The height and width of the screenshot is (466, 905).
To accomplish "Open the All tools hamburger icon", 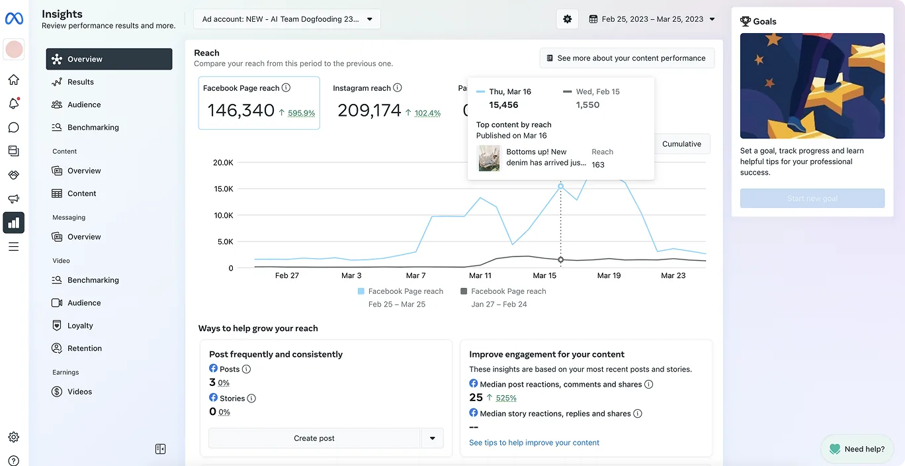I will [x=13, y=247].
